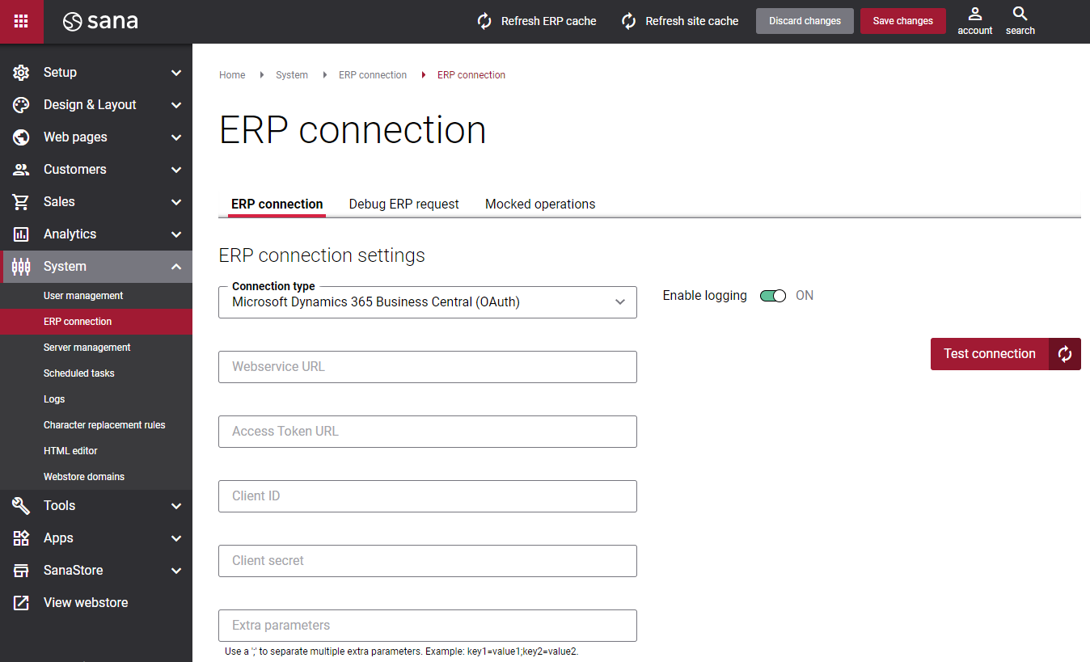Click the Analytics chart icon

tap(21, 234)
